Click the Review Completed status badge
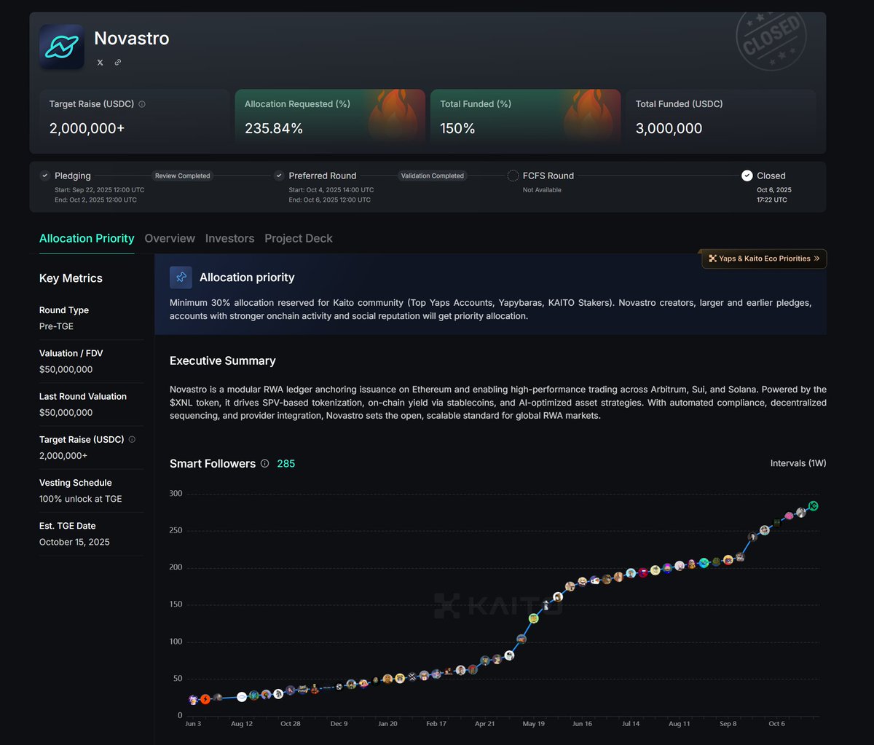This screenshot has width=874, height=745. click(x=182, y=176)
